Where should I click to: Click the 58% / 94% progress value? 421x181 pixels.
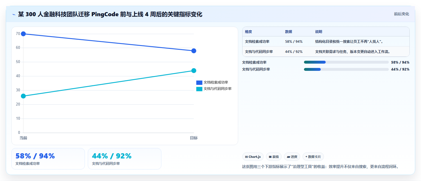click(400, 62)
